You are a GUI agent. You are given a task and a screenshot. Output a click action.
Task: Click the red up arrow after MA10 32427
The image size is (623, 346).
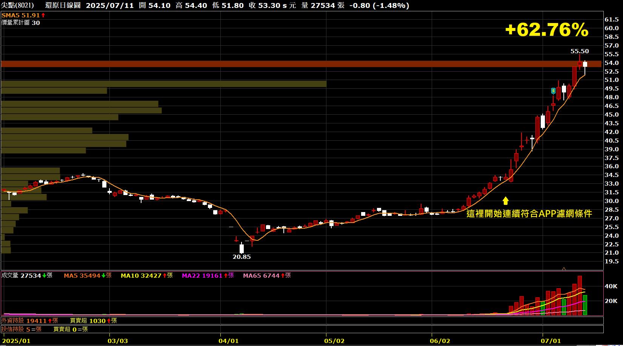(165, 275)
